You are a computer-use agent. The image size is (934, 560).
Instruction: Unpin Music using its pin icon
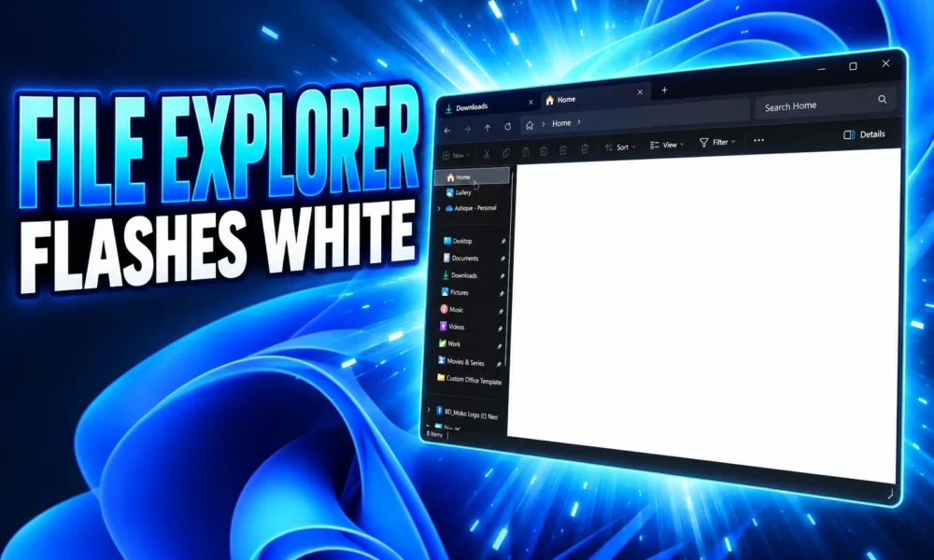tap(501, 312)
